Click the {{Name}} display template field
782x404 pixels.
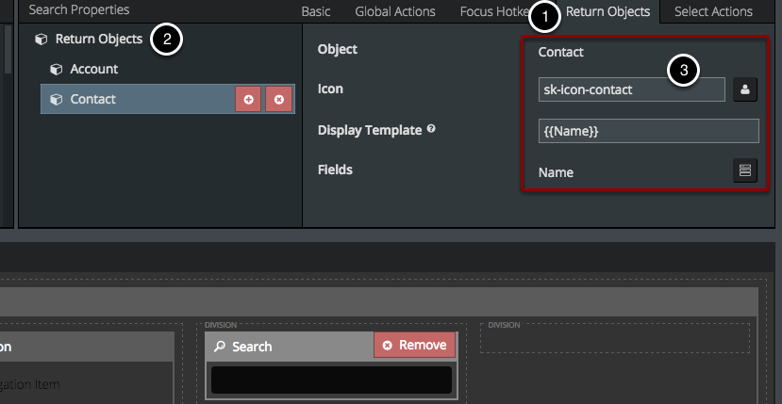[647, 131]
